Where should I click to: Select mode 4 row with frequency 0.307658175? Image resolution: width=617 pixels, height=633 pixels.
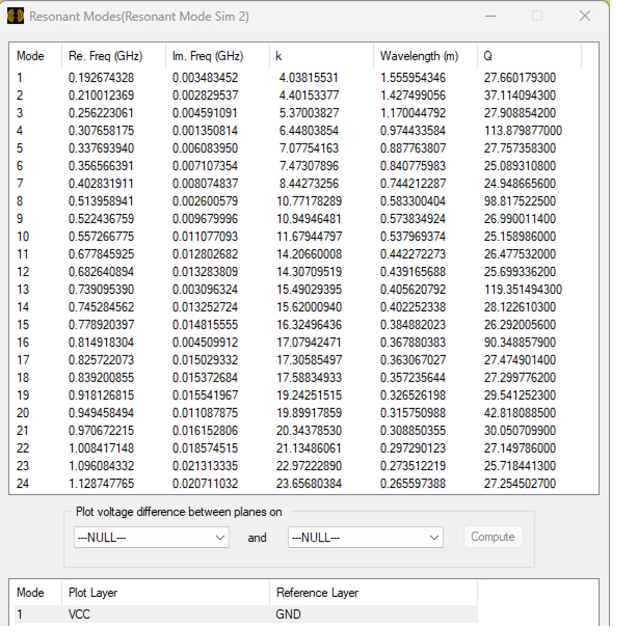[297, 131]
